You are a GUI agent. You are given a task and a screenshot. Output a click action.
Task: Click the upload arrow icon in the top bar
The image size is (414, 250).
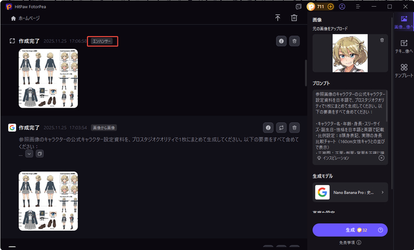(x=278, y=18)
